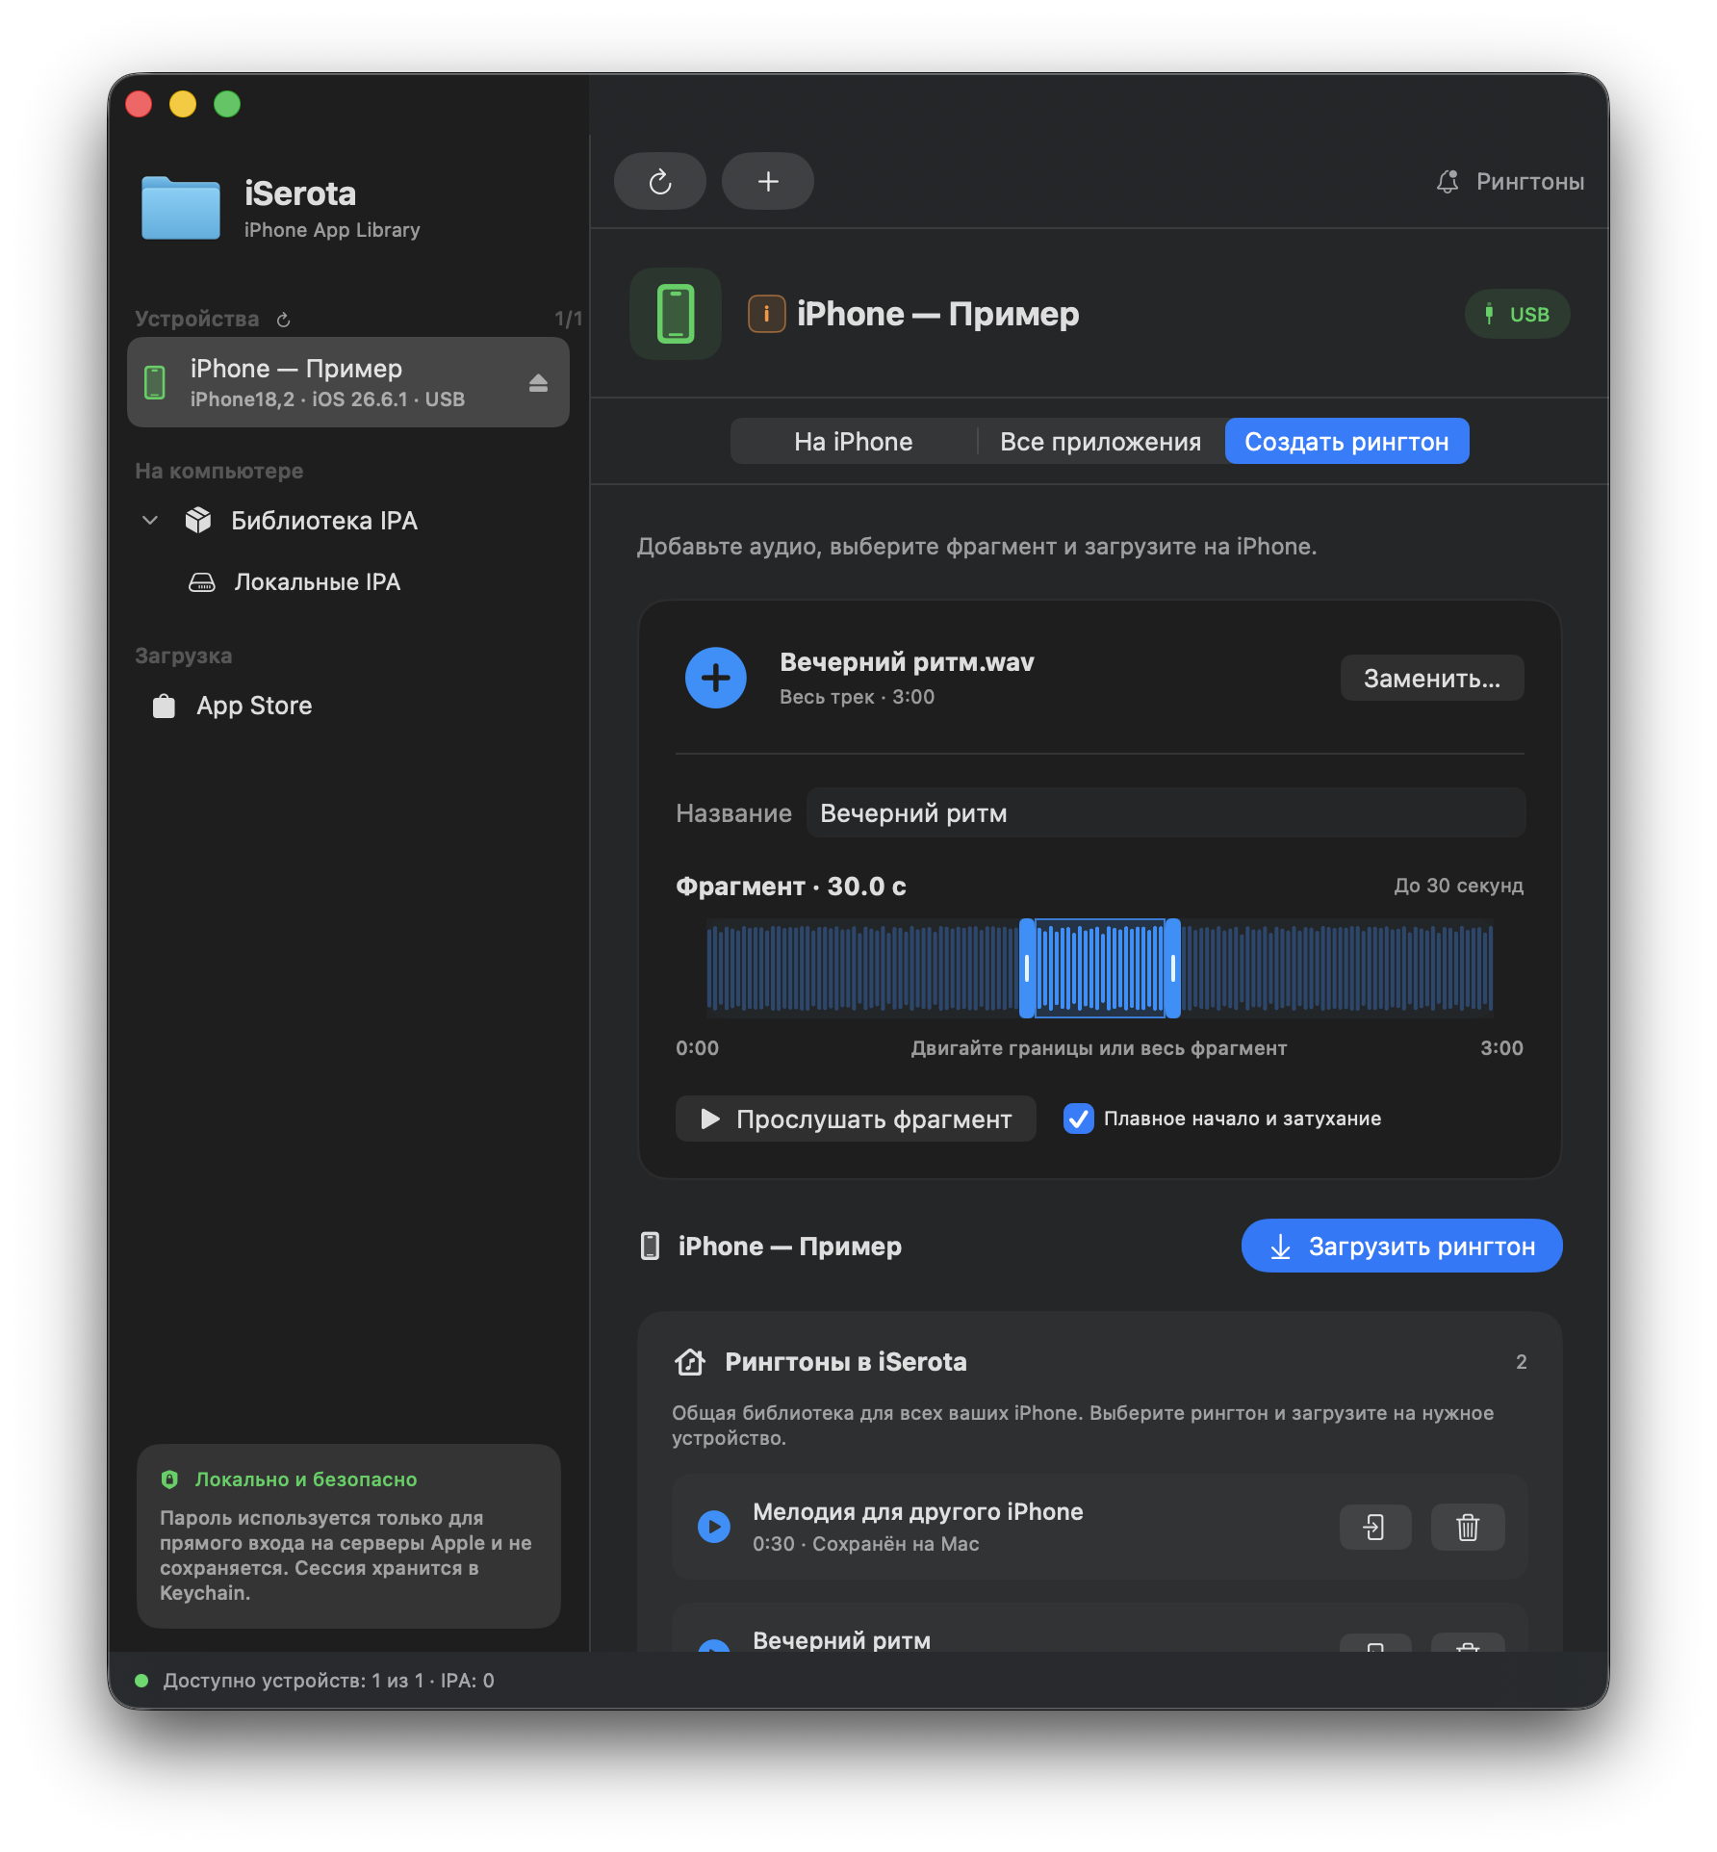
Task: Click the Вечерний ритм.wav file name
Action: 907,662
